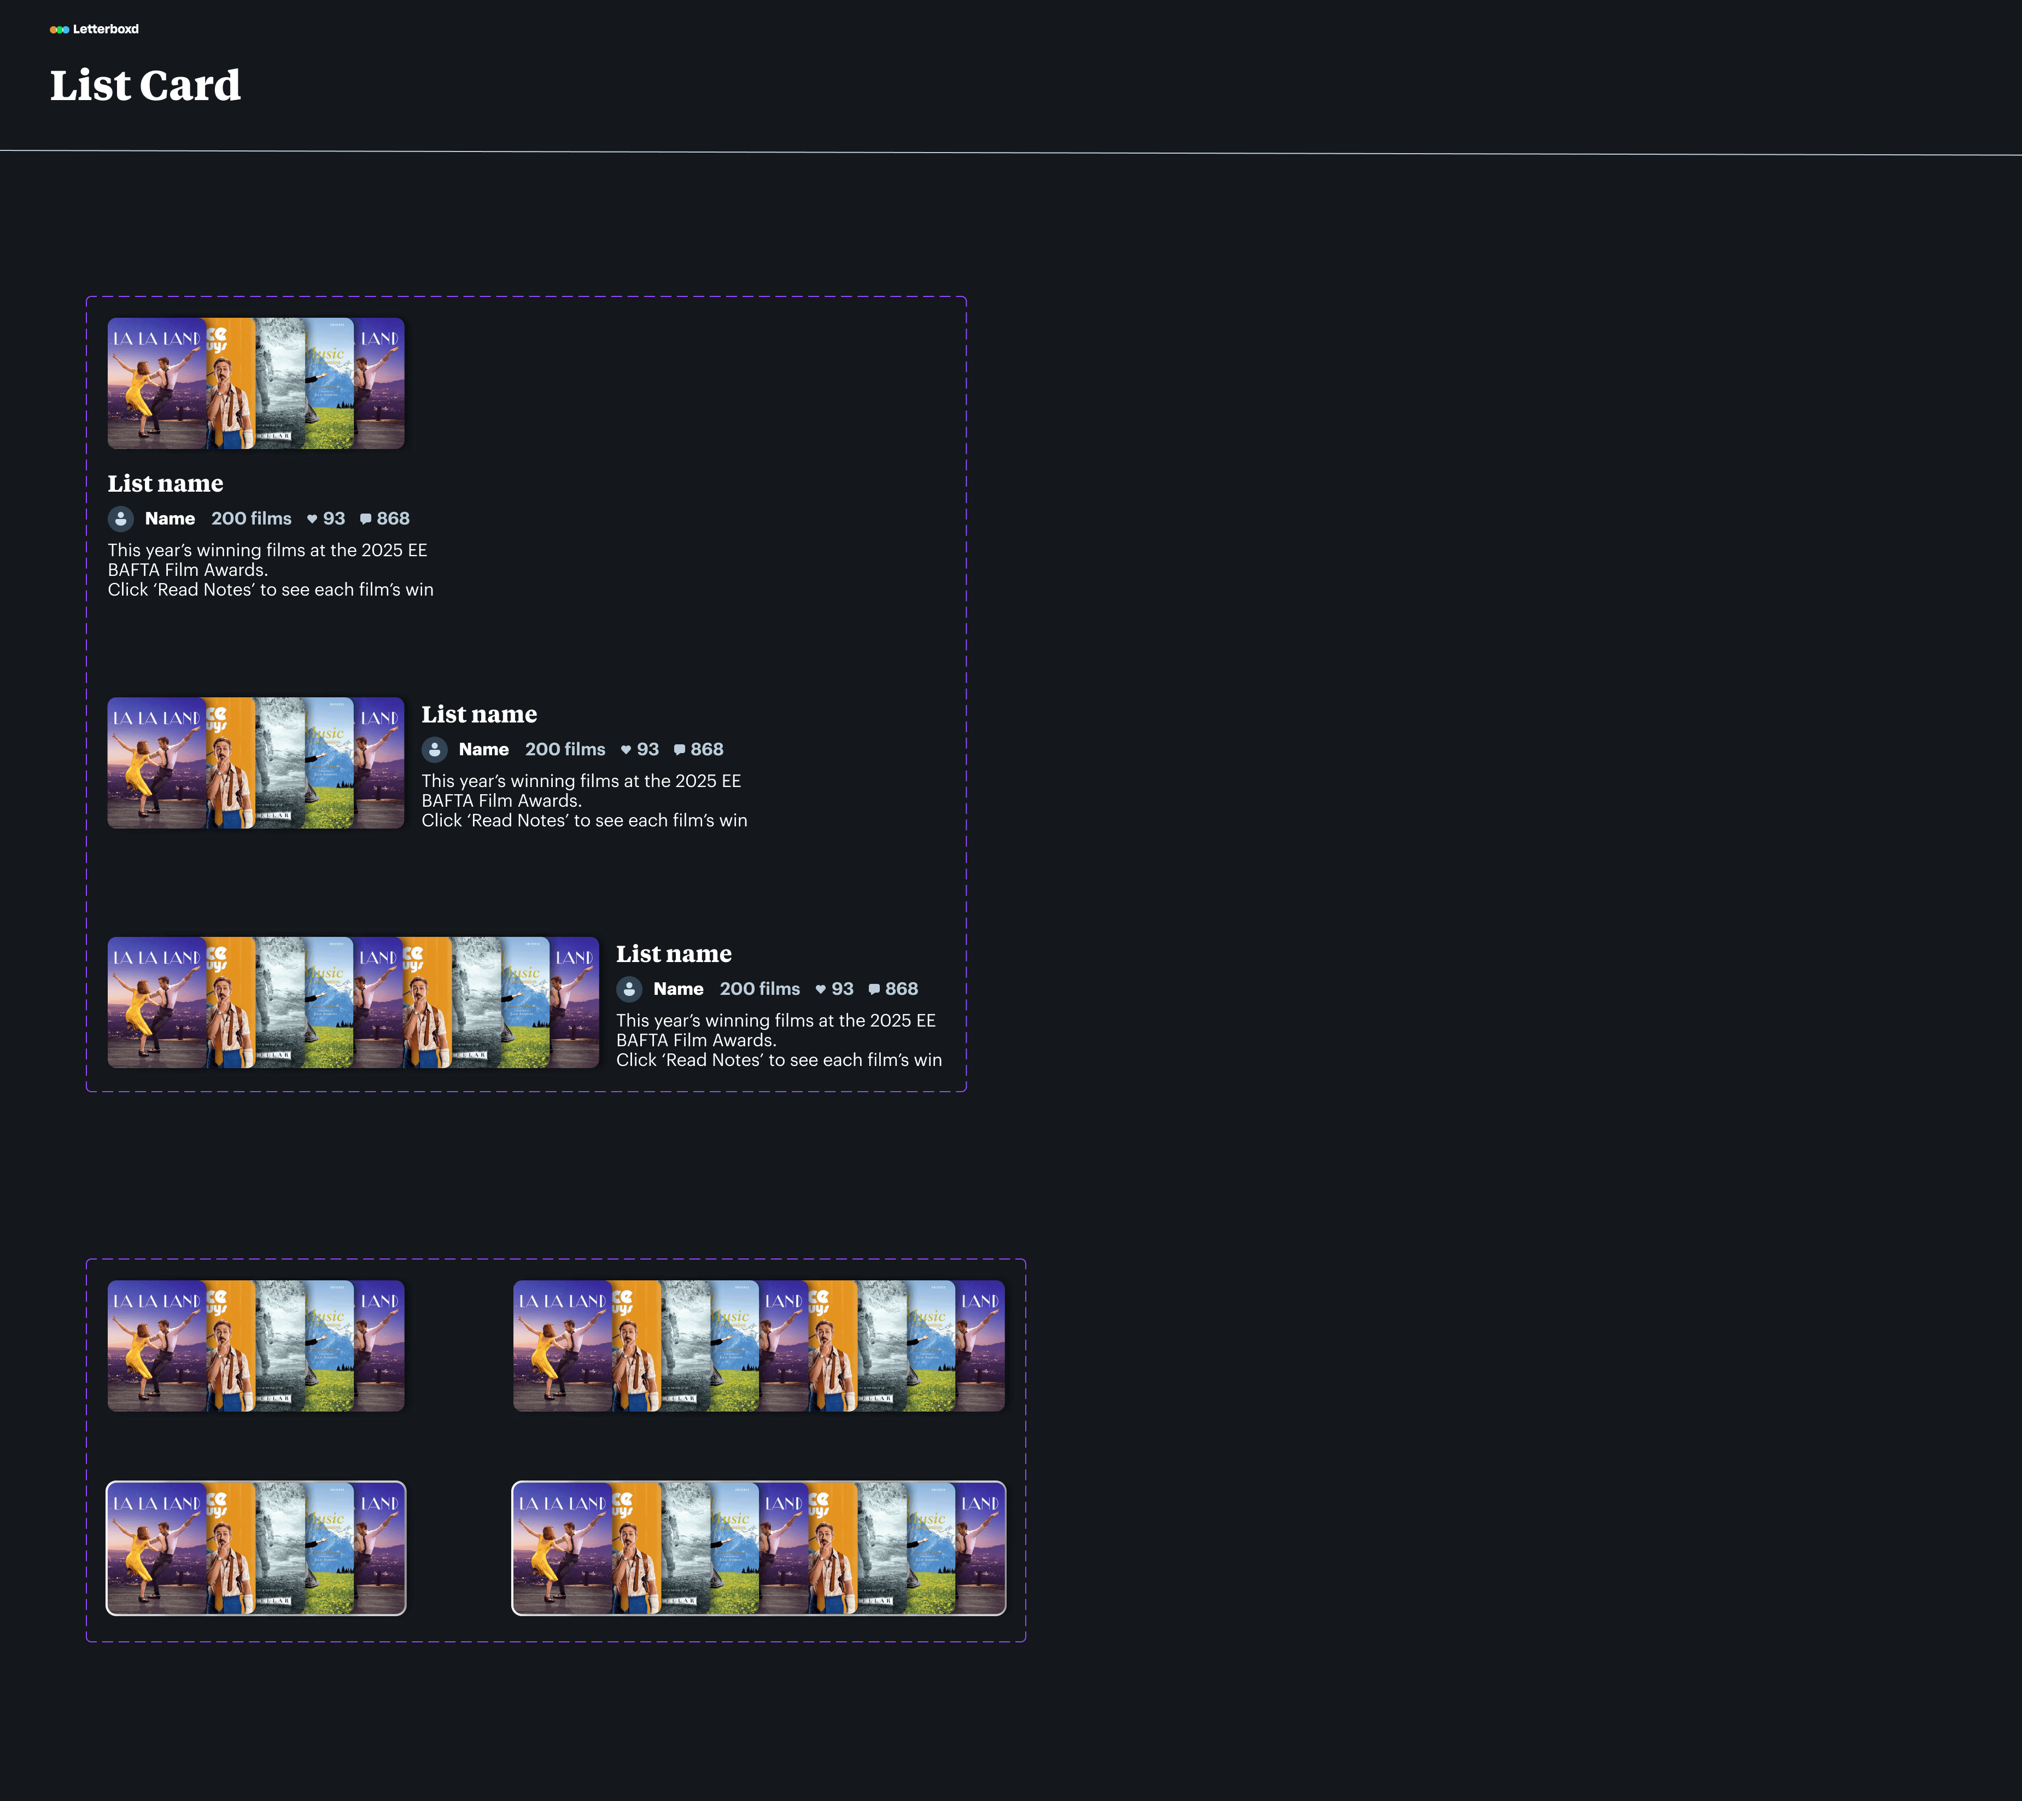Click the '868' comment count in the ten-poster card
The image size is (2022, 1801).
(x=901, y=989)
